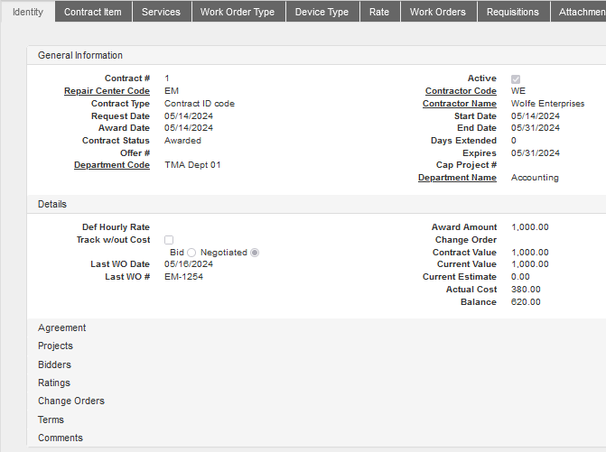View the Work Orders tab
Screen dimensions: 606x452
pyautogui.click(x=438, y=12)
